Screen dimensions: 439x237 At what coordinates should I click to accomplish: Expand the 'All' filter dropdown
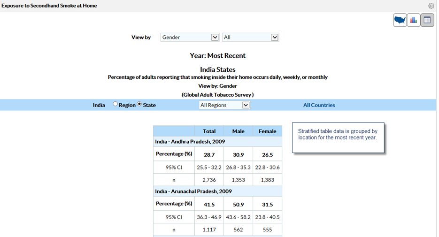click(250, 37)
